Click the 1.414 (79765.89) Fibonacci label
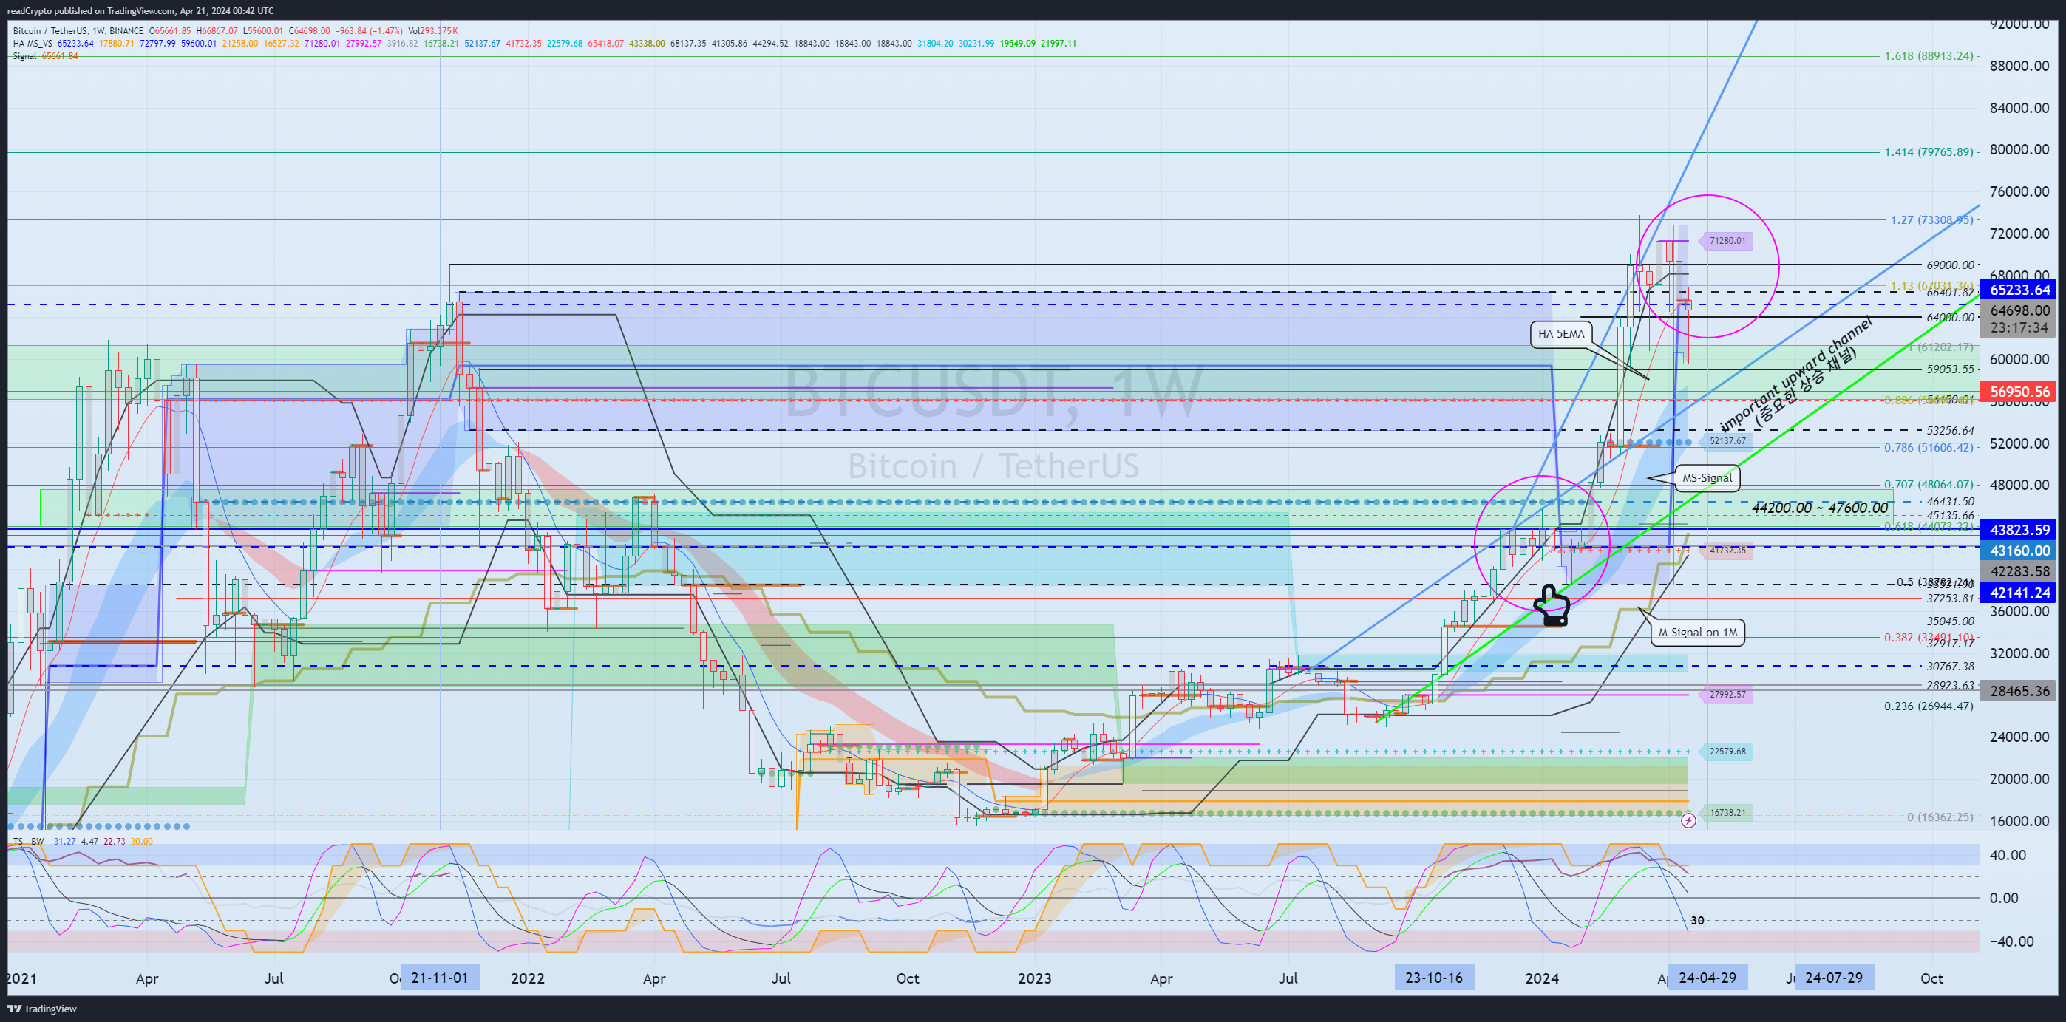The image size is (2066, 1022). point(1929,152)
